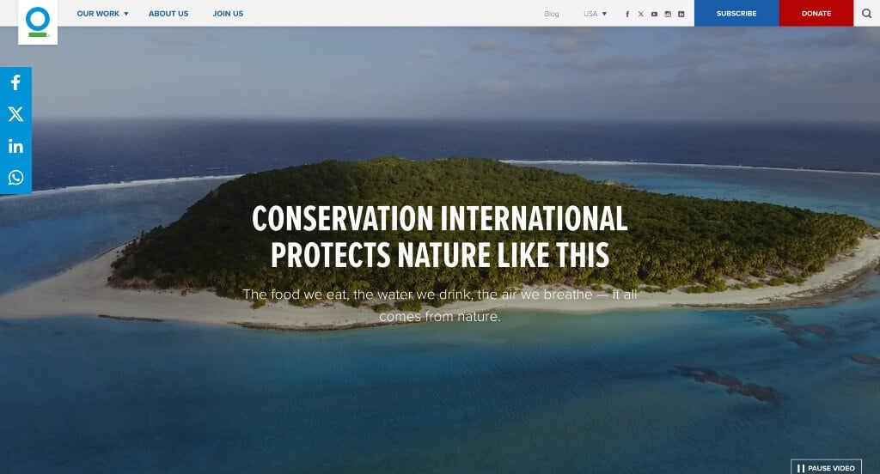Screen dimensions: 880x474
Task: Open the Join Us menu item
Action: click(228, 14)
